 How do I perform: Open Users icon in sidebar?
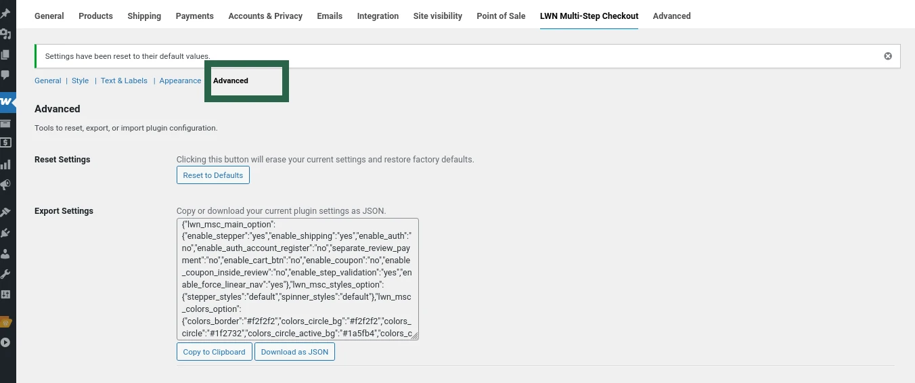tap(5, 254)
